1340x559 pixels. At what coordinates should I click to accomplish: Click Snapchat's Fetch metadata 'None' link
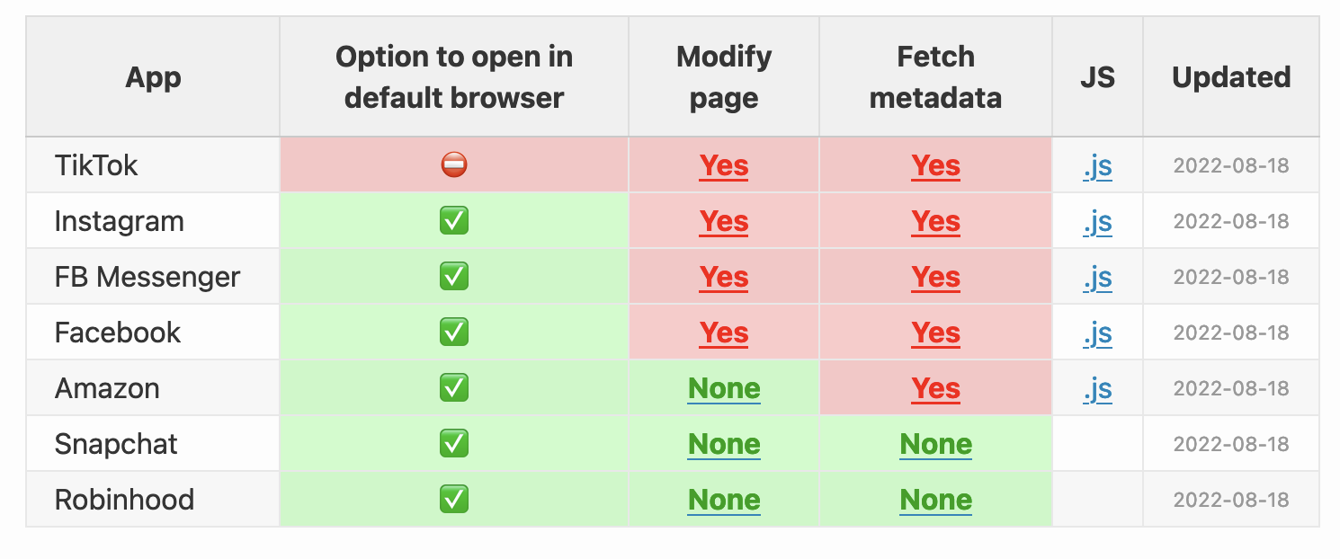click(935, 445)
